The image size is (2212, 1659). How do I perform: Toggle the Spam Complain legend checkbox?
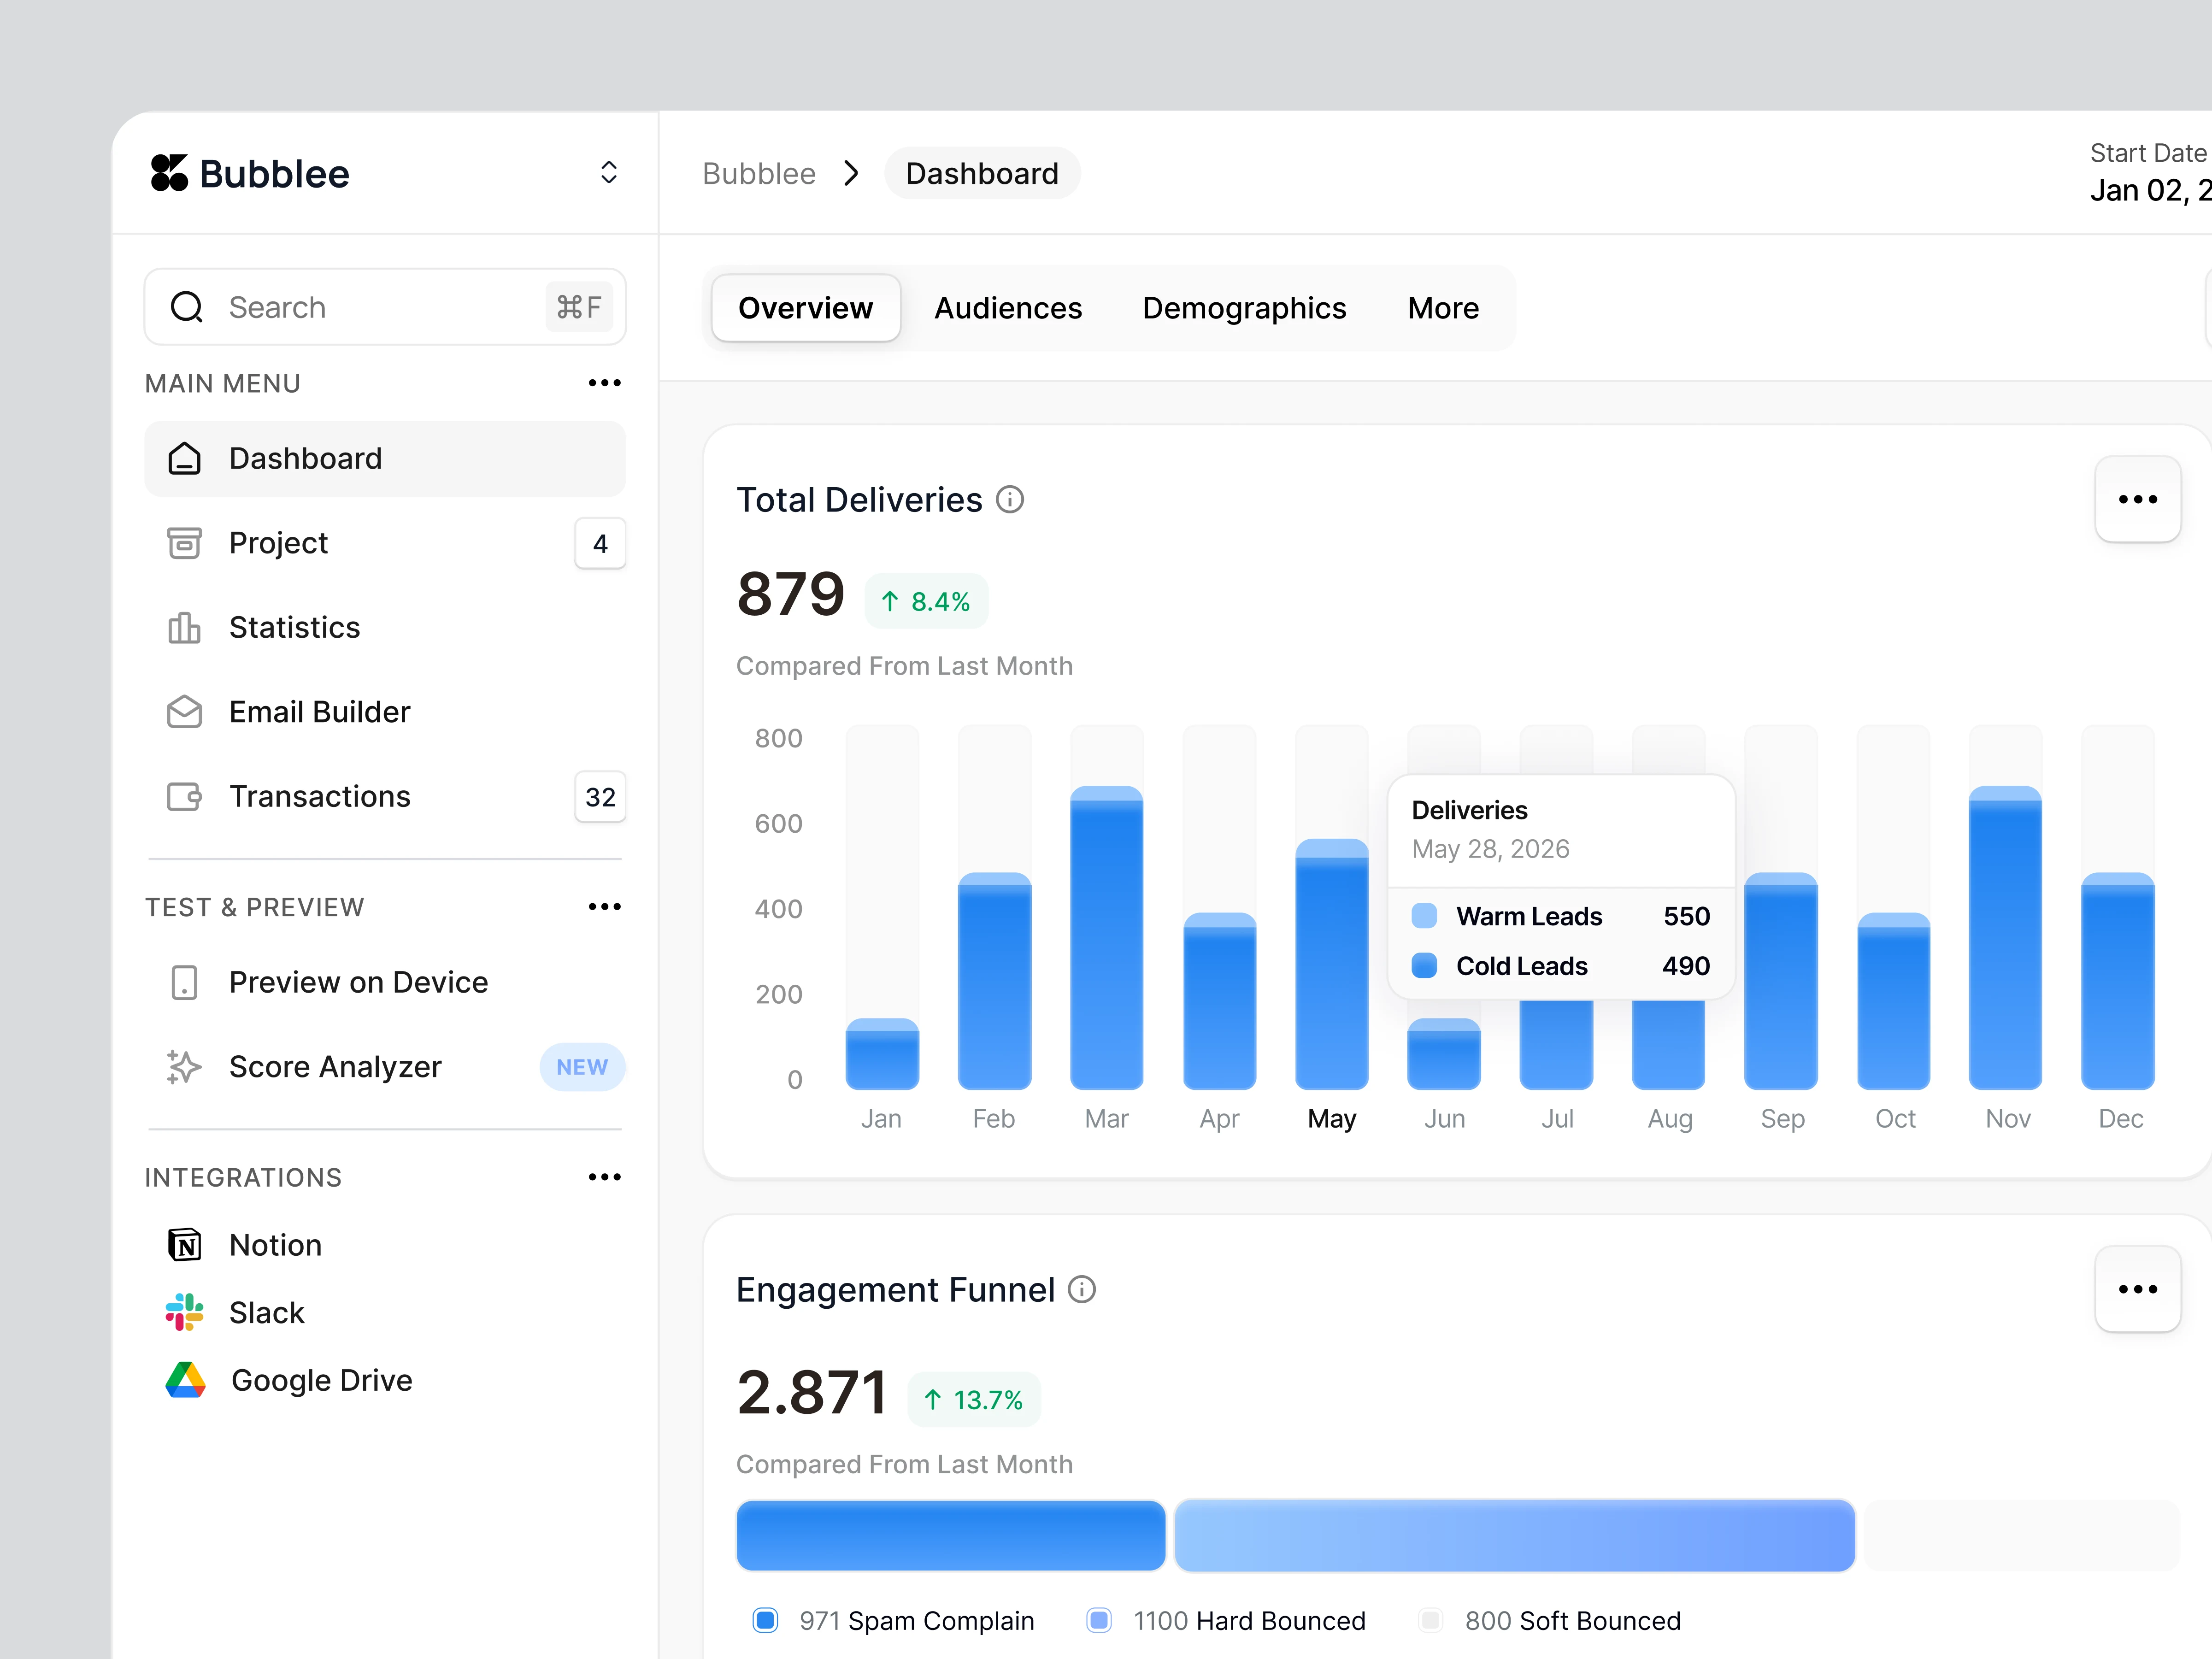tap(765, 1620)
